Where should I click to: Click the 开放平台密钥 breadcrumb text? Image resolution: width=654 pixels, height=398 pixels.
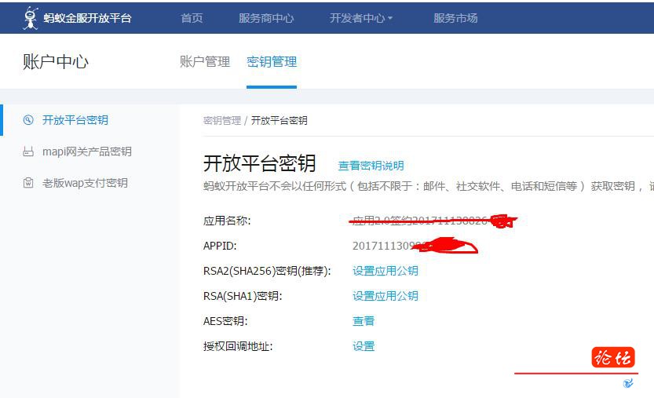[279, 121]
